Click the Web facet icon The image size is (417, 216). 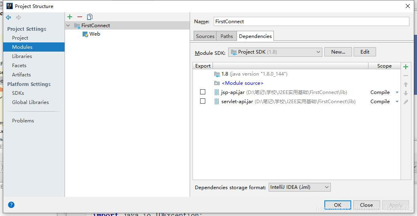85,34
